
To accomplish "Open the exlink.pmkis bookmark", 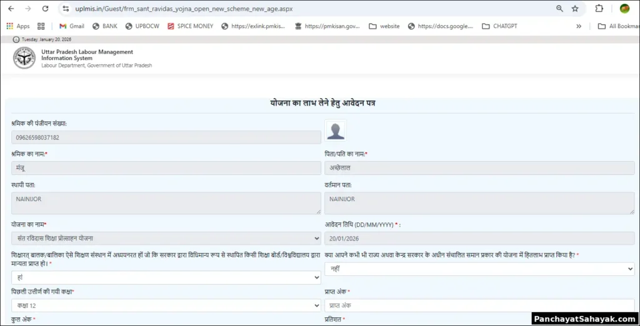I will point(253,26).
